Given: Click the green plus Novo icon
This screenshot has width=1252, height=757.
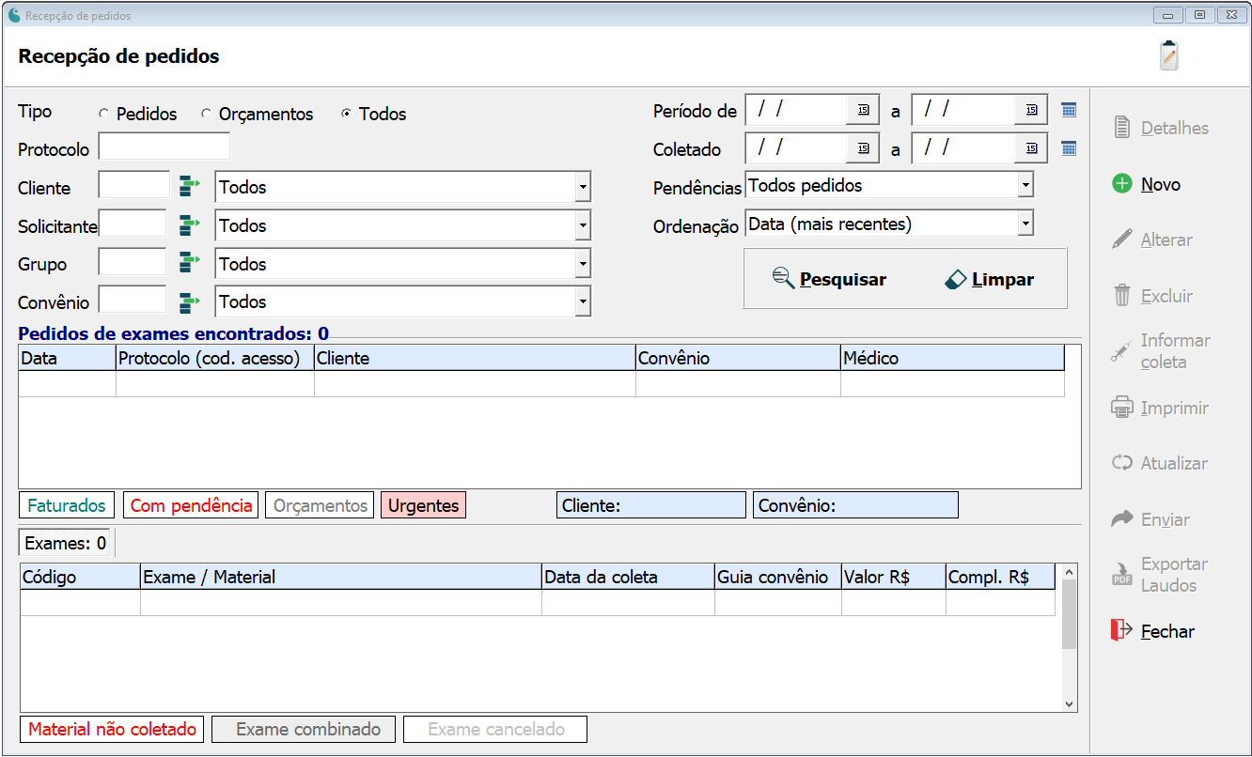Looking at the screenshot, I should tap(1122, 184).
